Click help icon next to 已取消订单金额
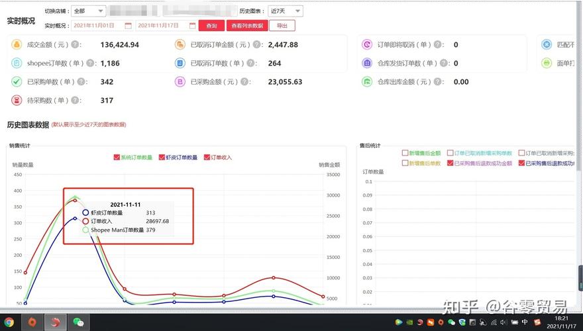 click(x=257, y=44)
